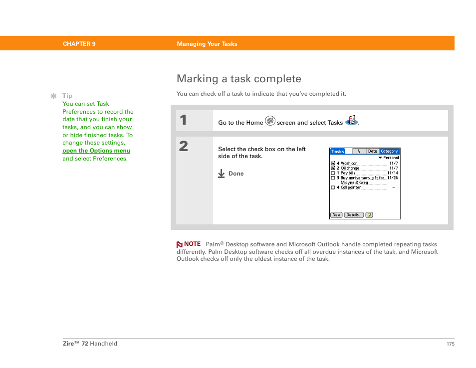Switch to the Category tab
This screenshot has width=476, height=368.
click(389, 151)
